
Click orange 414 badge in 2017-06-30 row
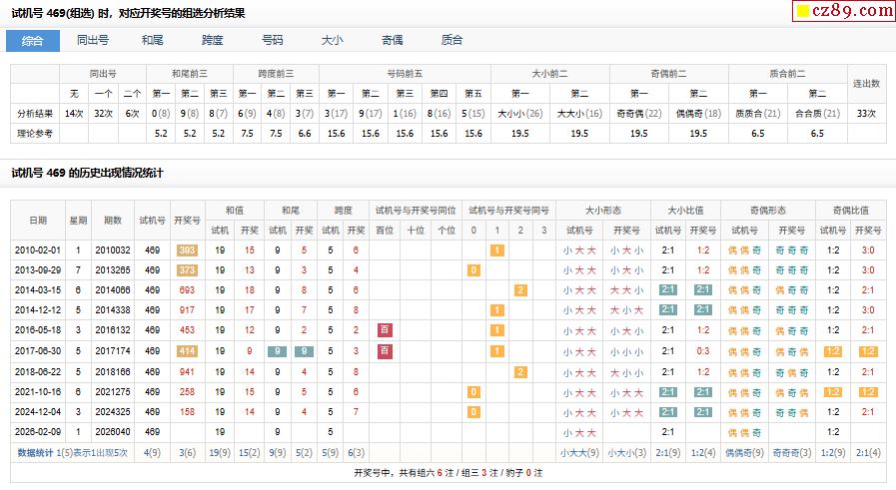tap(187, 350)
